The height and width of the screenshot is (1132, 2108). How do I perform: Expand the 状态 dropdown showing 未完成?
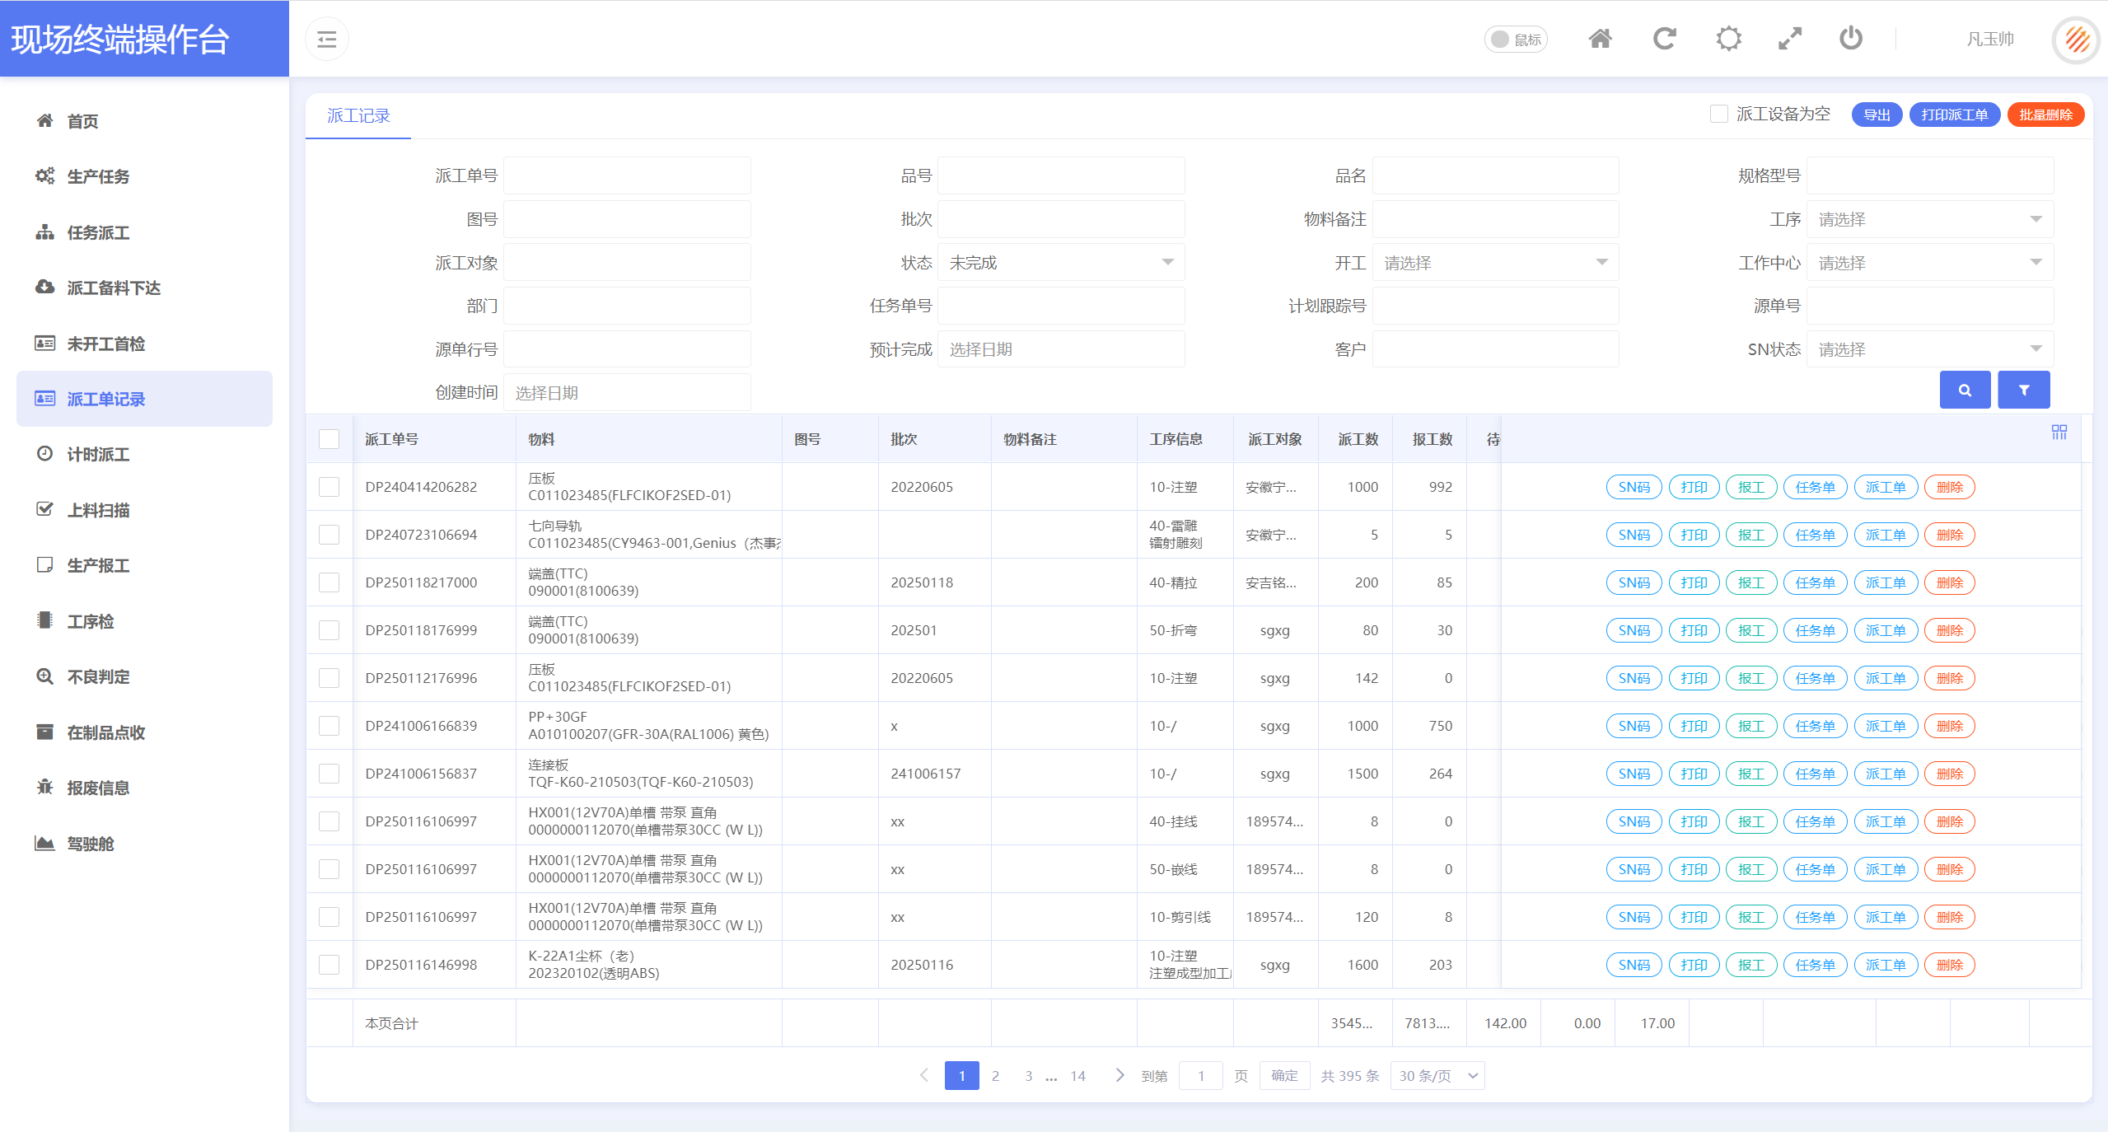[1061, 263]
